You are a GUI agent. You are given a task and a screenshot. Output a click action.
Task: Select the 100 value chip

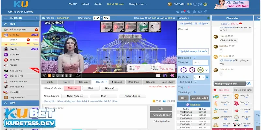[x=200, y=70]
